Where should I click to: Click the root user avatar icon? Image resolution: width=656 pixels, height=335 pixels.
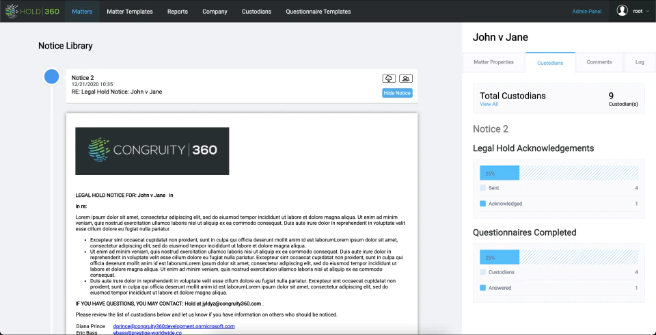[x=622, y=11]
